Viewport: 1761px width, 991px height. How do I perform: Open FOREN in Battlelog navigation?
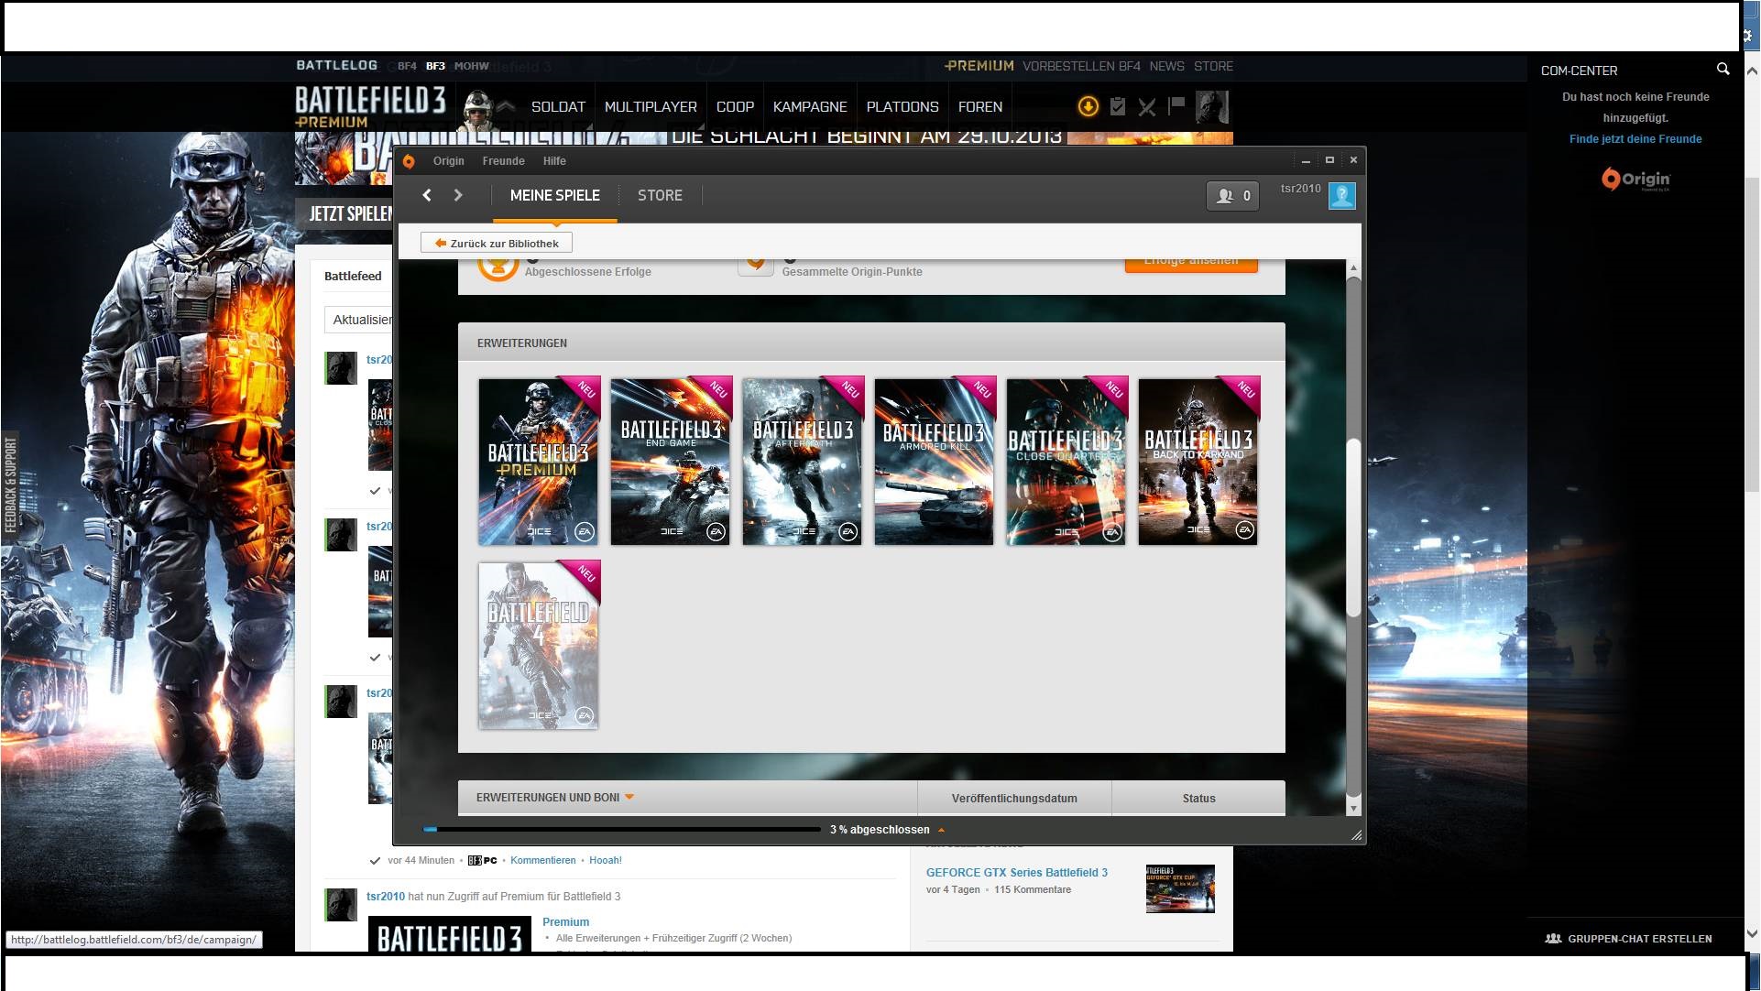coord(980,107)
